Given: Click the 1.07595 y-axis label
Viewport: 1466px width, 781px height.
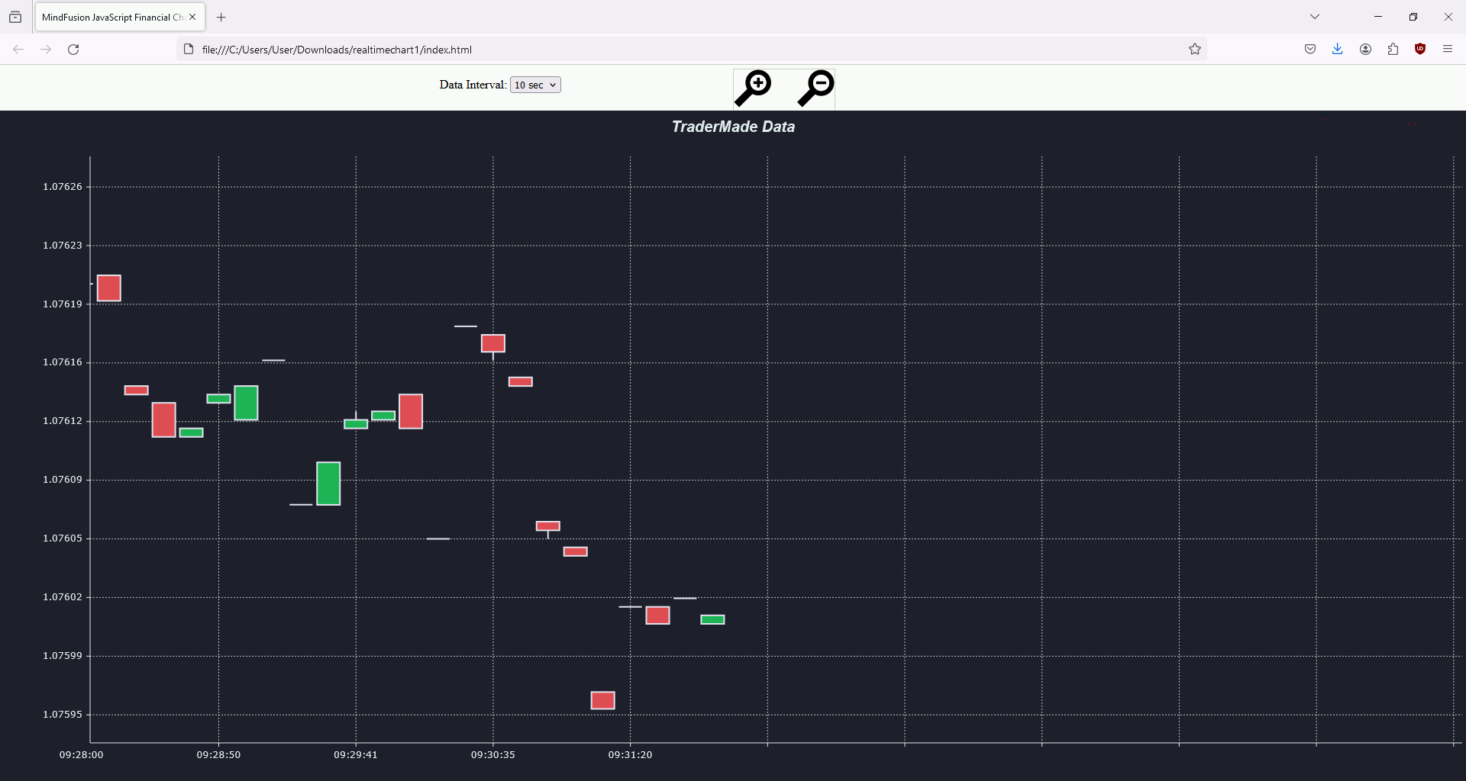Looking at the screenshot, I should pos(63,715).
